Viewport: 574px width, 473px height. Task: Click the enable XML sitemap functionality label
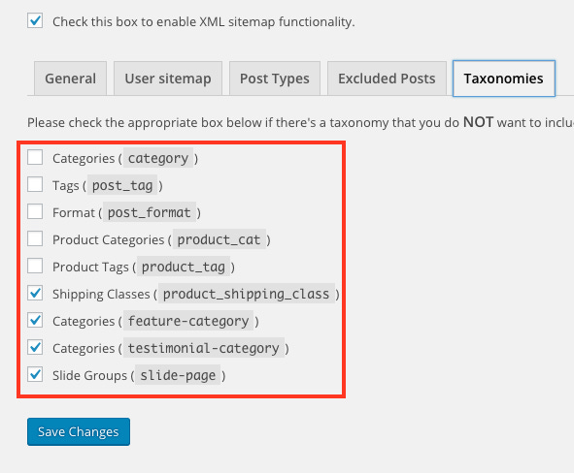[x=204, y=22]
